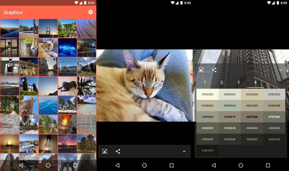
Task: Share the building photo's color palette
Action: [x=214, y=70]
